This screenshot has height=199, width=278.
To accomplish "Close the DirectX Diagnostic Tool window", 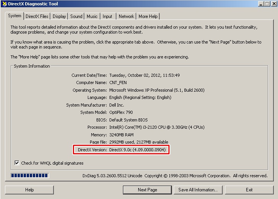I will (x=274, y=4).
